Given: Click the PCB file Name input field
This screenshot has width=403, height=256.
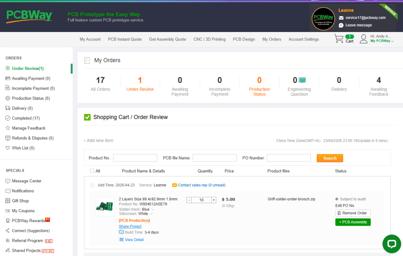Looking at the screenshot, I should pyautogui.click(x=214, y=158).
